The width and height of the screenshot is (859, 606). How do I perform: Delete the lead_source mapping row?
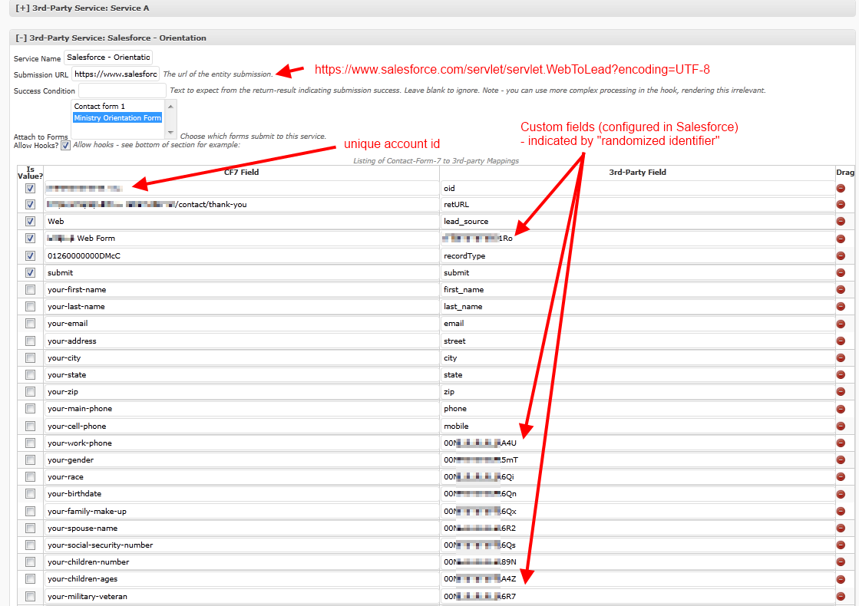click(x=841, y=222)
